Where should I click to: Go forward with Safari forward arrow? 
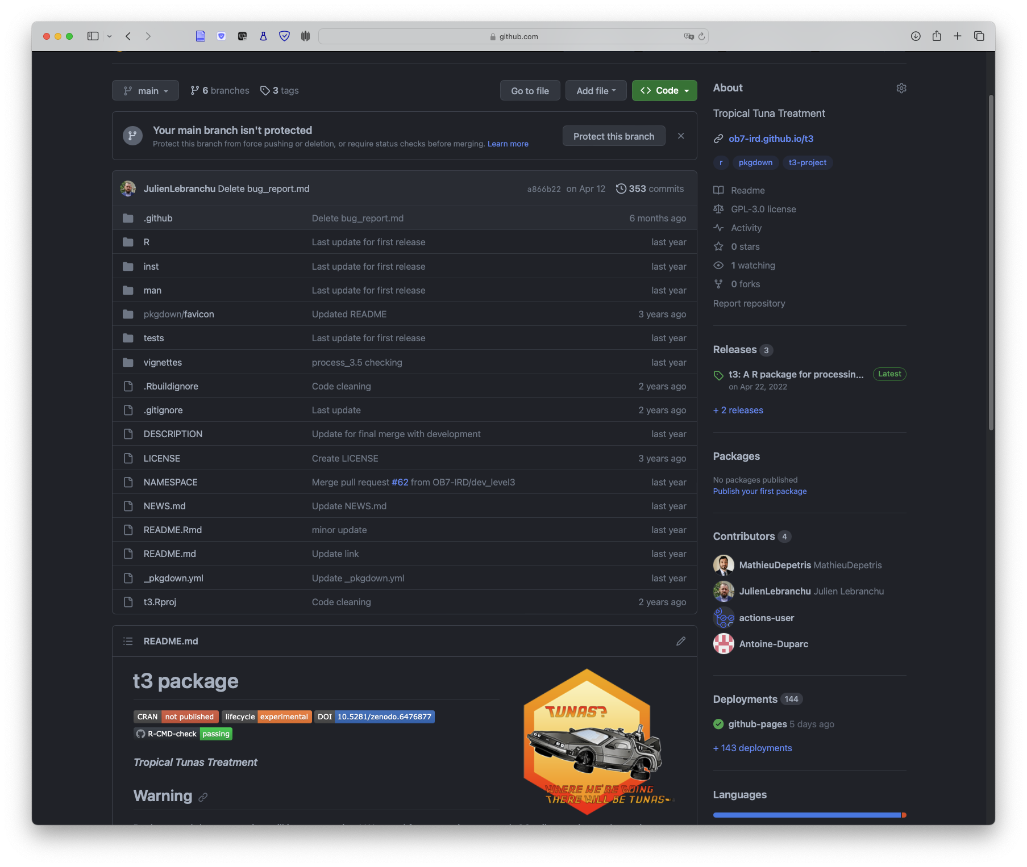tap(148, 36)
